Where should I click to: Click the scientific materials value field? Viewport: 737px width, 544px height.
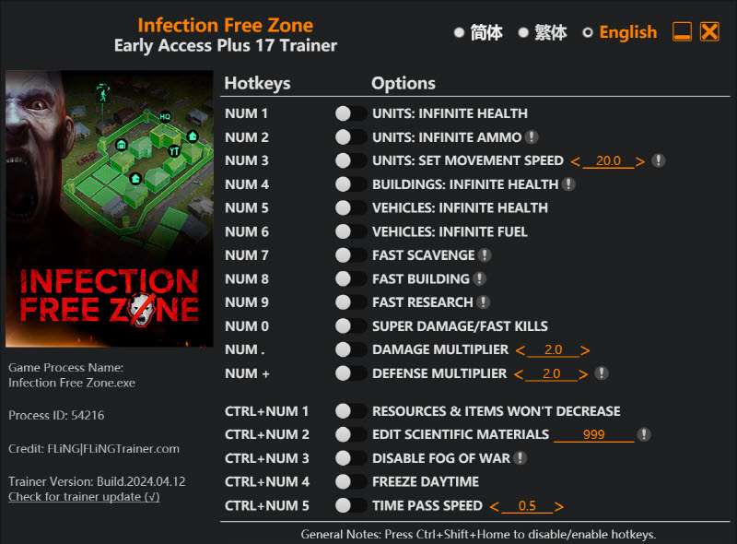[x=593, y=434]
